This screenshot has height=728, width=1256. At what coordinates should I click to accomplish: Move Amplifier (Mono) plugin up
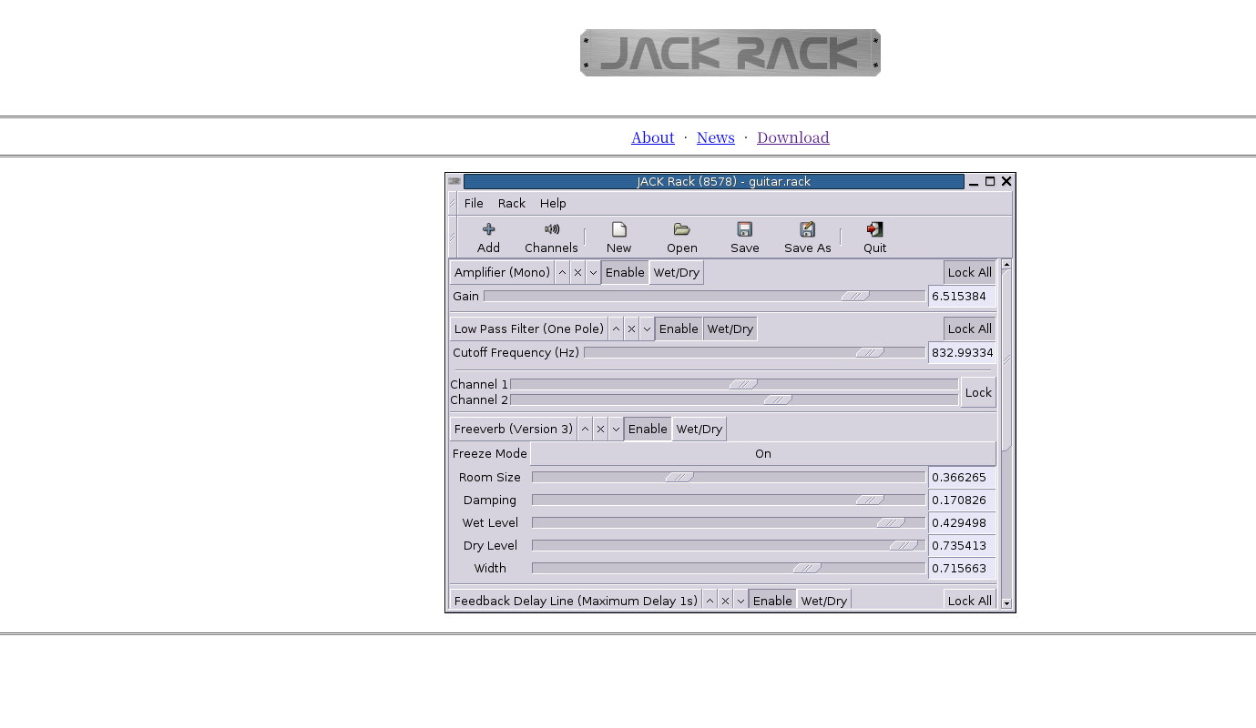[562, 272]
